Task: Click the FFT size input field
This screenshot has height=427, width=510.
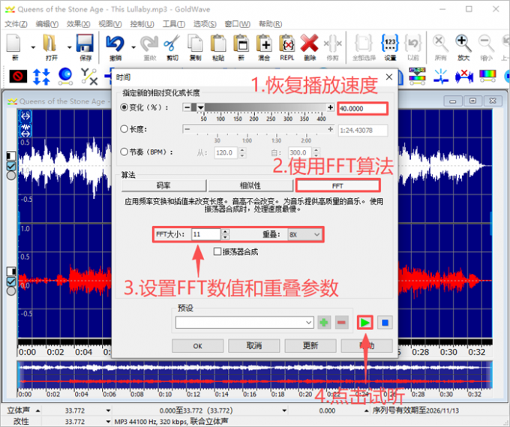Action: tap(206, 234)
